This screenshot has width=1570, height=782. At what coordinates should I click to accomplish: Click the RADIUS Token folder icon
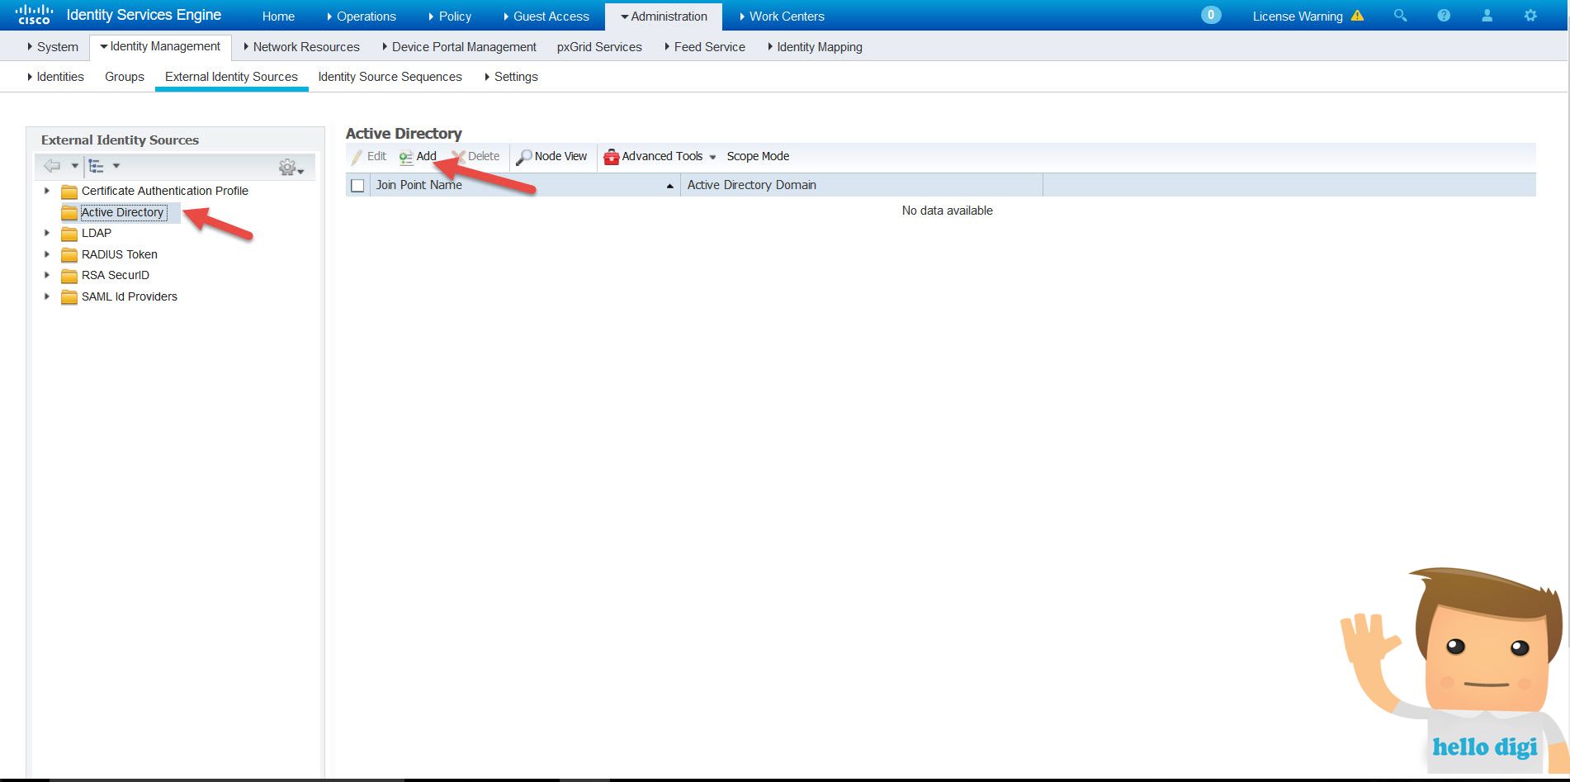coord(69,255)
